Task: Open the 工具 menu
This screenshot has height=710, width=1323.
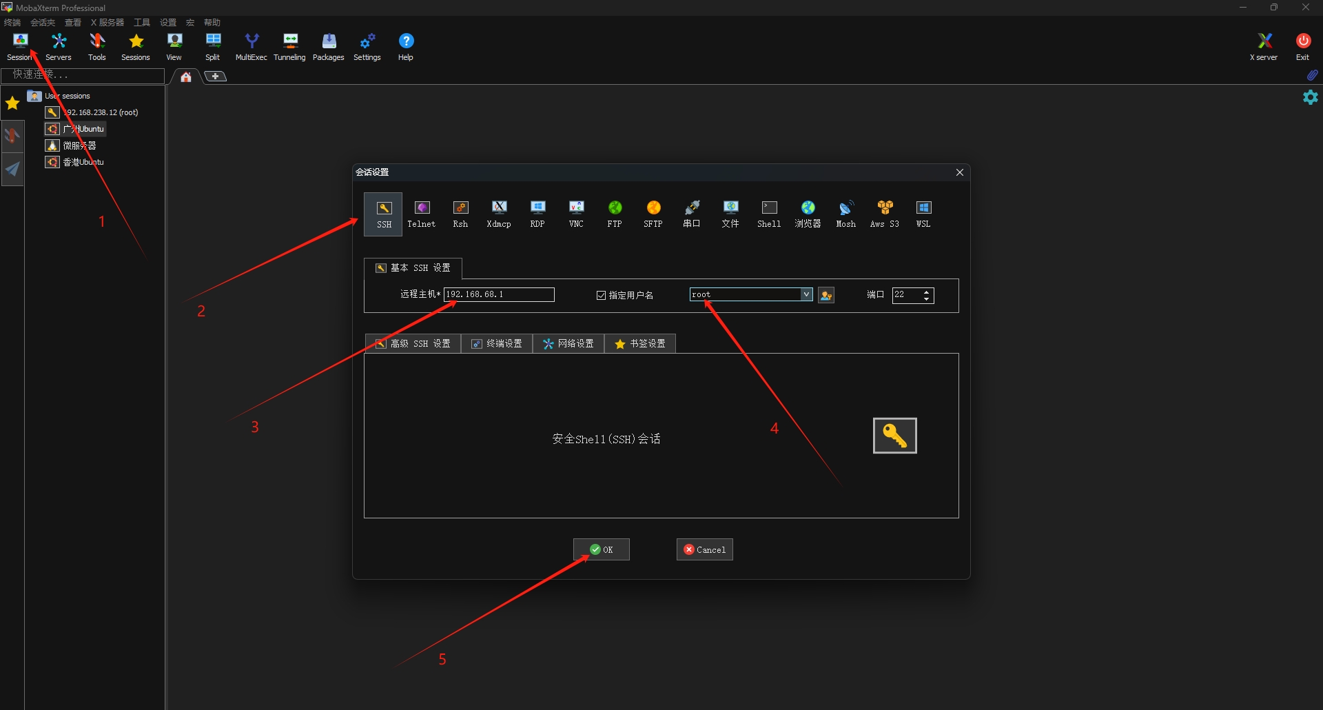Action: 142,23
